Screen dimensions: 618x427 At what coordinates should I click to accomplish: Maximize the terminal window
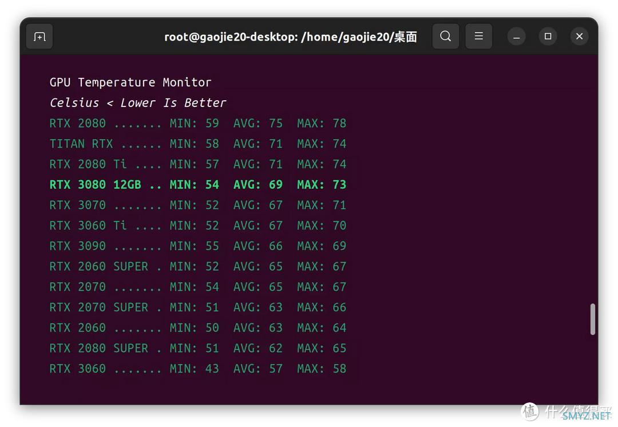pos(548,36)
